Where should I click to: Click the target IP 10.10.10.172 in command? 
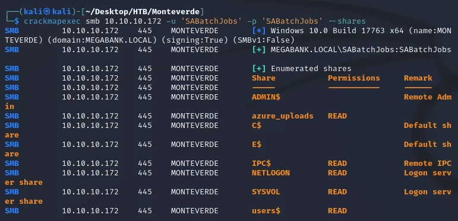click(133, 21)
